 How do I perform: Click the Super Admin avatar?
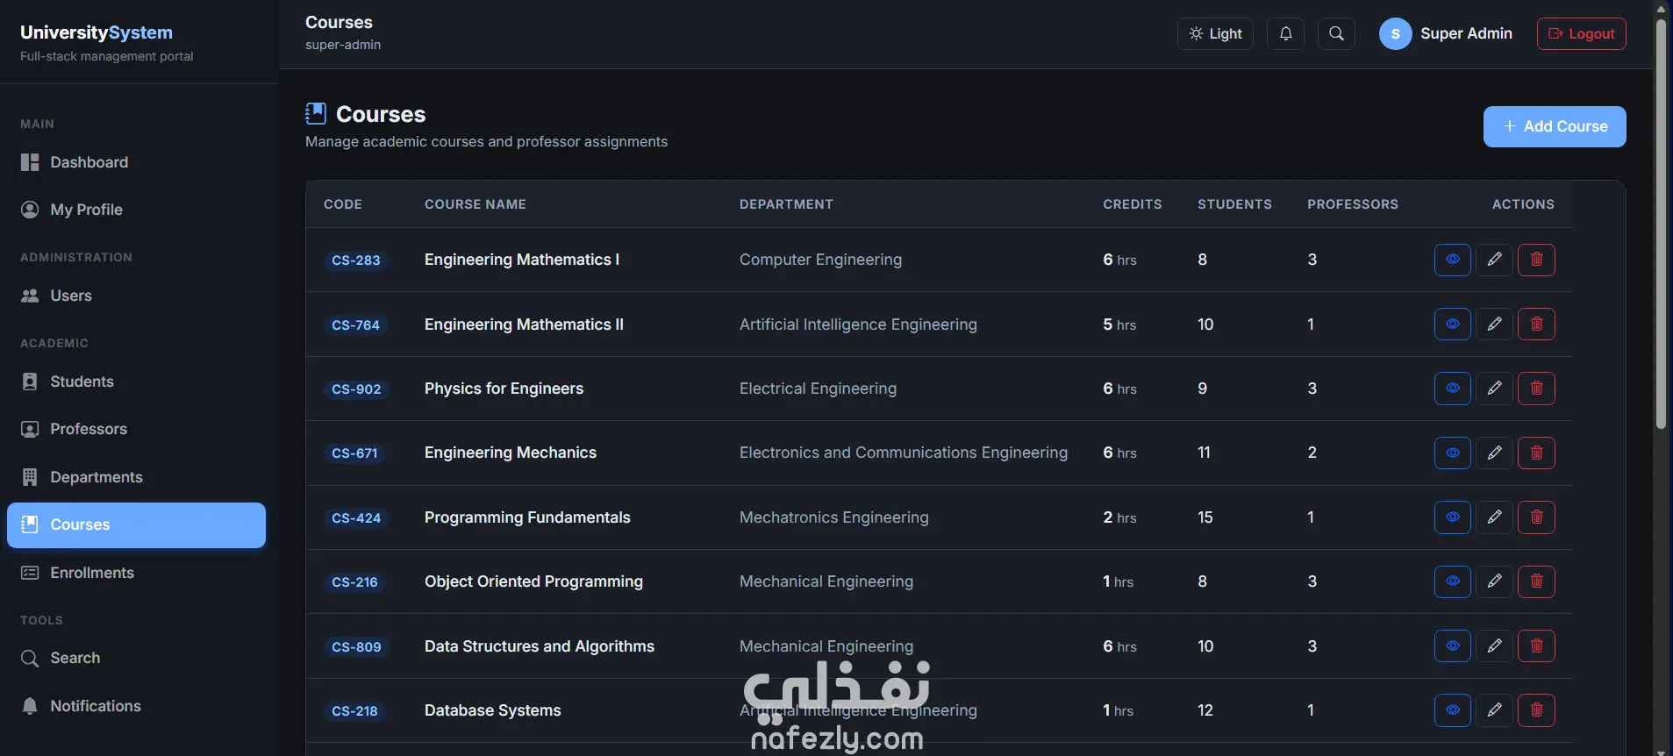pos(1395,33)
